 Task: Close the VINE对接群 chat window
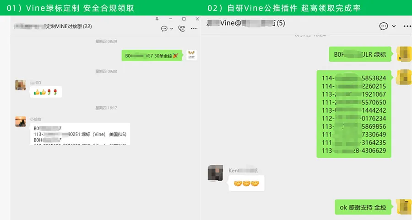197,19
